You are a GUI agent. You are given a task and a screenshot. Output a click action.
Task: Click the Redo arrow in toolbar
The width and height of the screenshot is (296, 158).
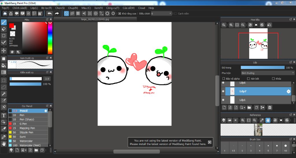57,13
